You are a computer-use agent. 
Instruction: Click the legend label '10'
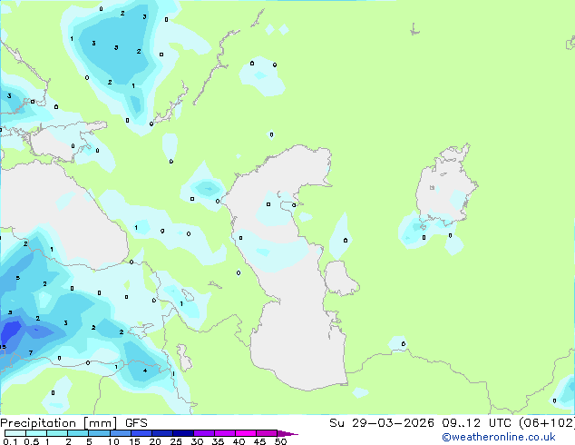coord(113,441)
